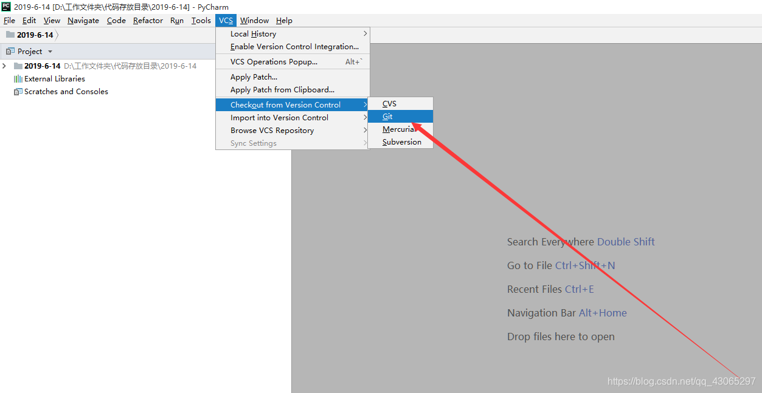Open the Project view dropdown arrow
The width and height of the screenshot is (762, 393).
pyautogui.click(x=50, y=52)
